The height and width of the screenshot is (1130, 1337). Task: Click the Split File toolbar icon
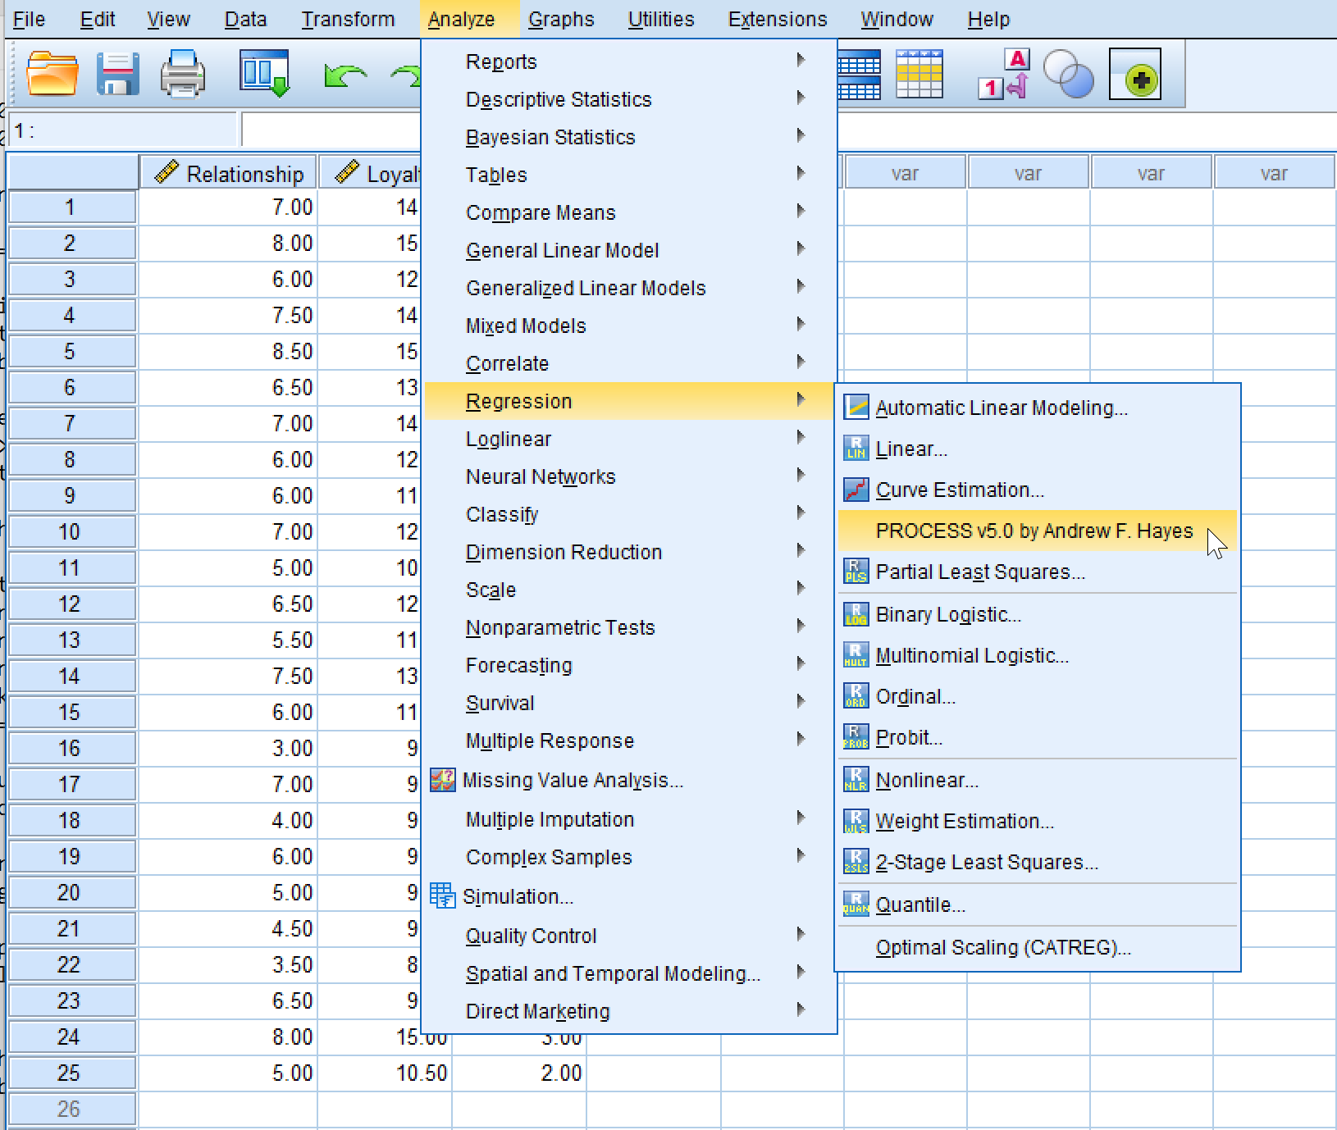point(857,74)
